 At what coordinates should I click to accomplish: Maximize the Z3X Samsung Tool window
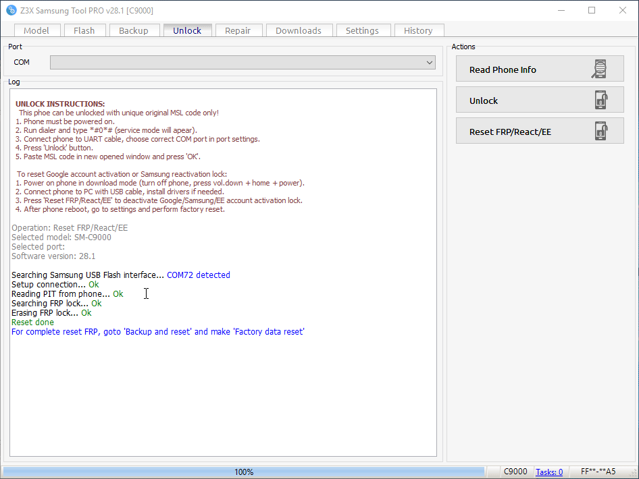click(x=592, y=10)
